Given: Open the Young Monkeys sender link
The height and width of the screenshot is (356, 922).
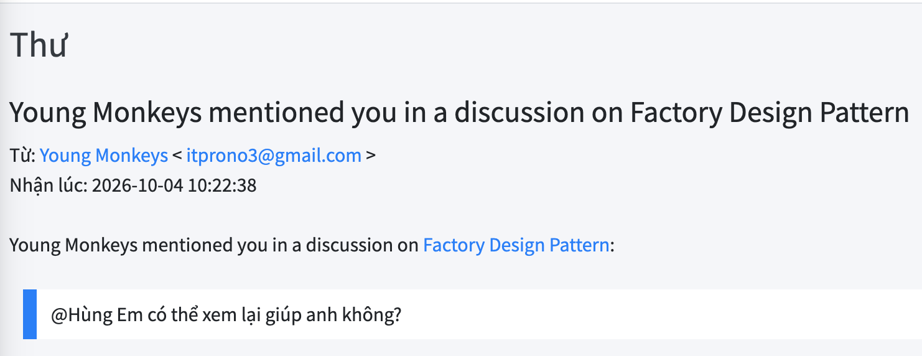Looking at the screenshot, I should click(x=104, y=156).
